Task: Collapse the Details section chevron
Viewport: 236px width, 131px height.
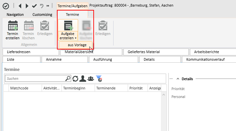Action: click(178, 79)
